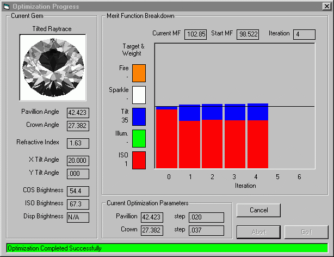Click the ISO weight value 1
Viewport: 334px width, 257px height.
(126, 164)
